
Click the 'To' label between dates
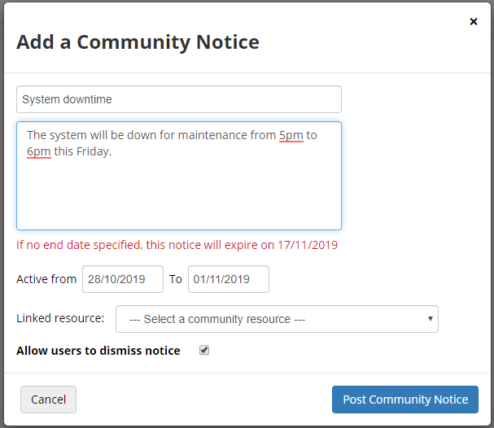point(176,279)
